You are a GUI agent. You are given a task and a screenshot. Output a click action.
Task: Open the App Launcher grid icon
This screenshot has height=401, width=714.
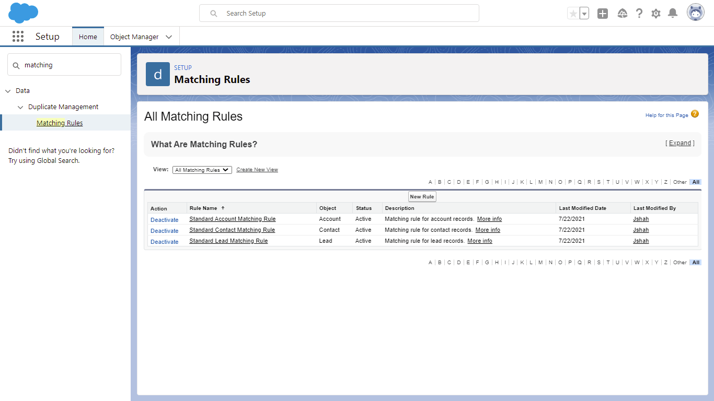(x=18, y=36)
